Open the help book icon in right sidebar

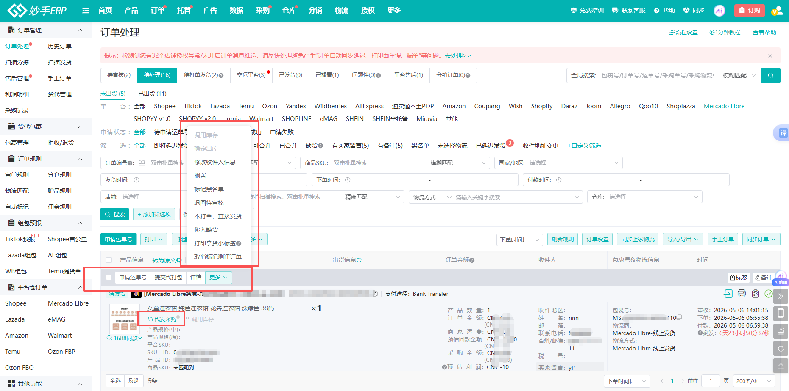(781, 331)
